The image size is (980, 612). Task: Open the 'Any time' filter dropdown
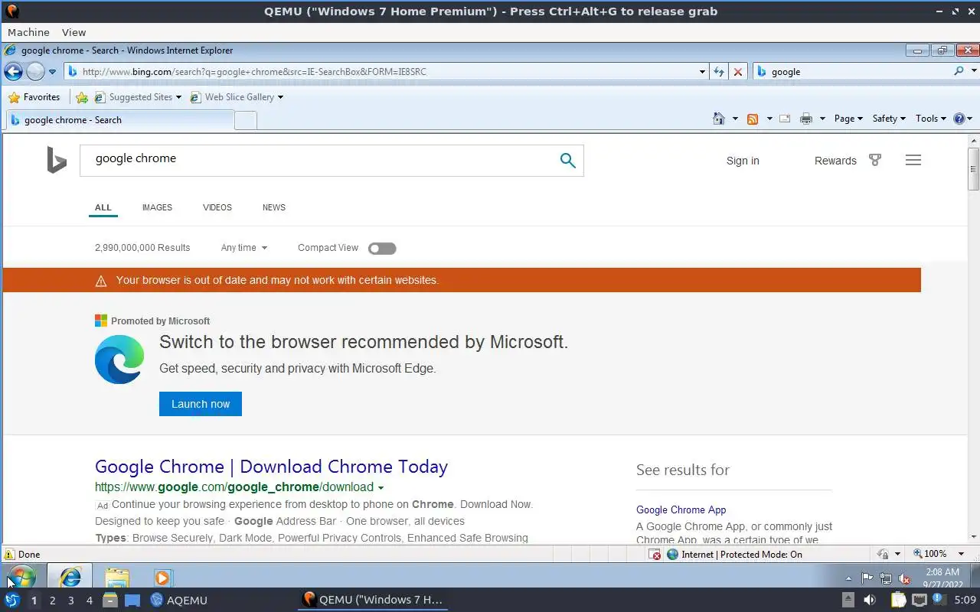click(244, 248)
